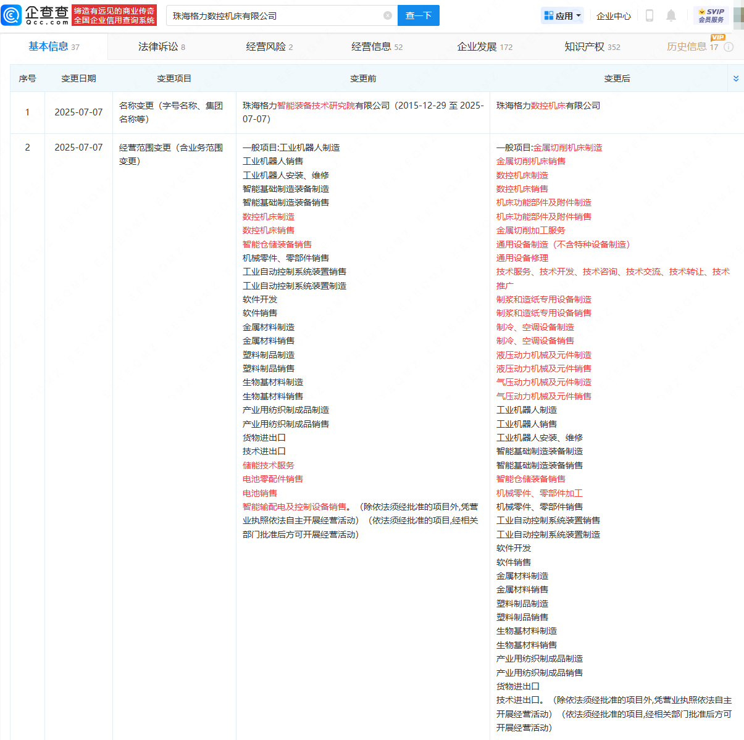744x740 pixels.
Task: Click 制浆和造纸专用设备制造 text
Action: [x=544, y=299]
